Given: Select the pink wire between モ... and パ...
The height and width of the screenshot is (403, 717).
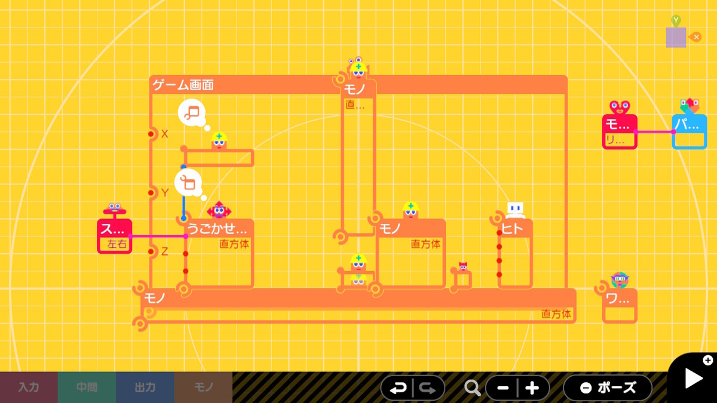Looking at the screenshot, I should (655, 132).
